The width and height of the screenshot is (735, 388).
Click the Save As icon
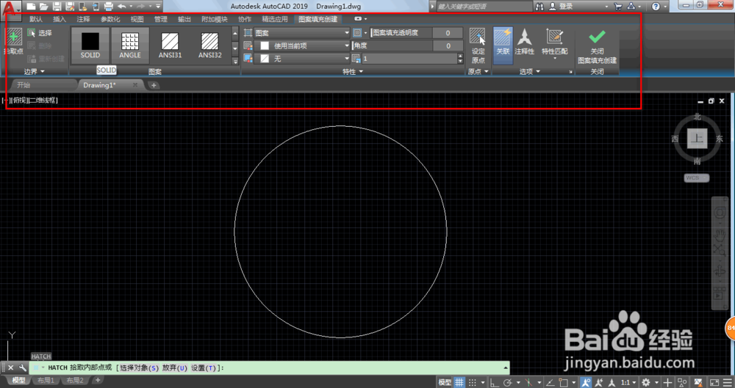(70, 7)
